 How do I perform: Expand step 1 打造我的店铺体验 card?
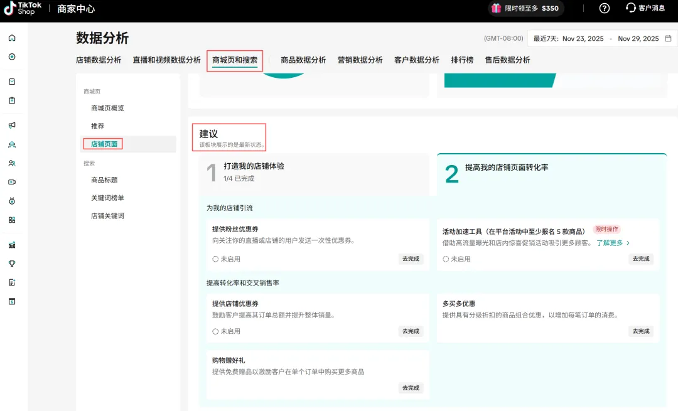coord(314,172)
